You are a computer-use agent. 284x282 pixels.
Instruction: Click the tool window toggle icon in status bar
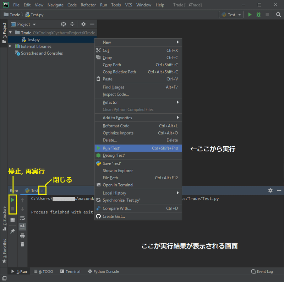point(5,278)
